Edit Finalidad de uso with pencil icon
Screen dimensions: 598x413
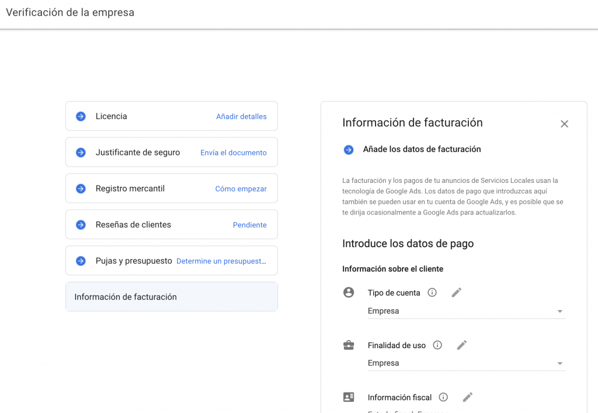(462, 345)
